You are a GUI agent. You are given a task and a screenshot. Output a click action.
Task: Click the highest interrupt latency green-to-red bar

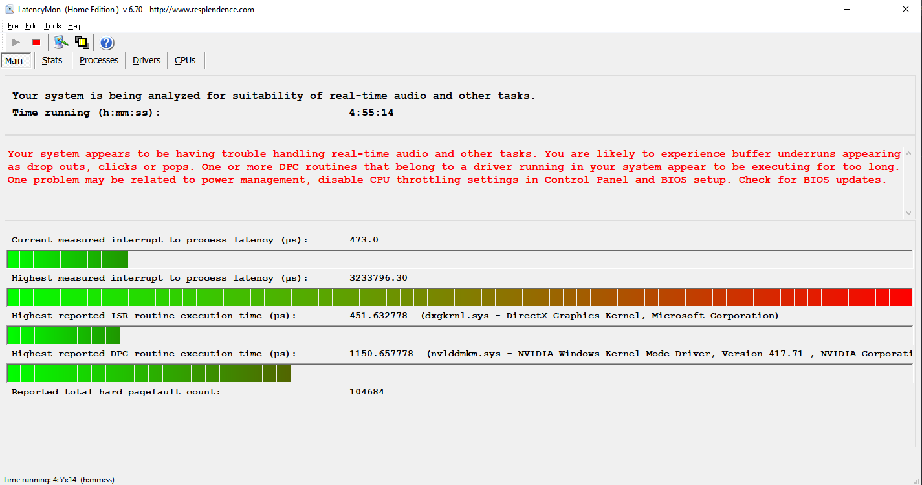[x=459, y=297]
